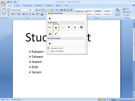Switch to the Page Layout tab
The image size is (135, 101).
tap(27, 6)
